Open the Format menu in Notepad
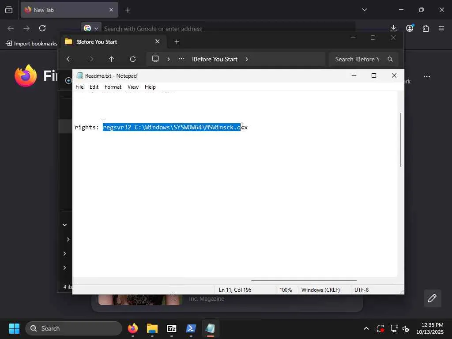 tap(113, 87)
